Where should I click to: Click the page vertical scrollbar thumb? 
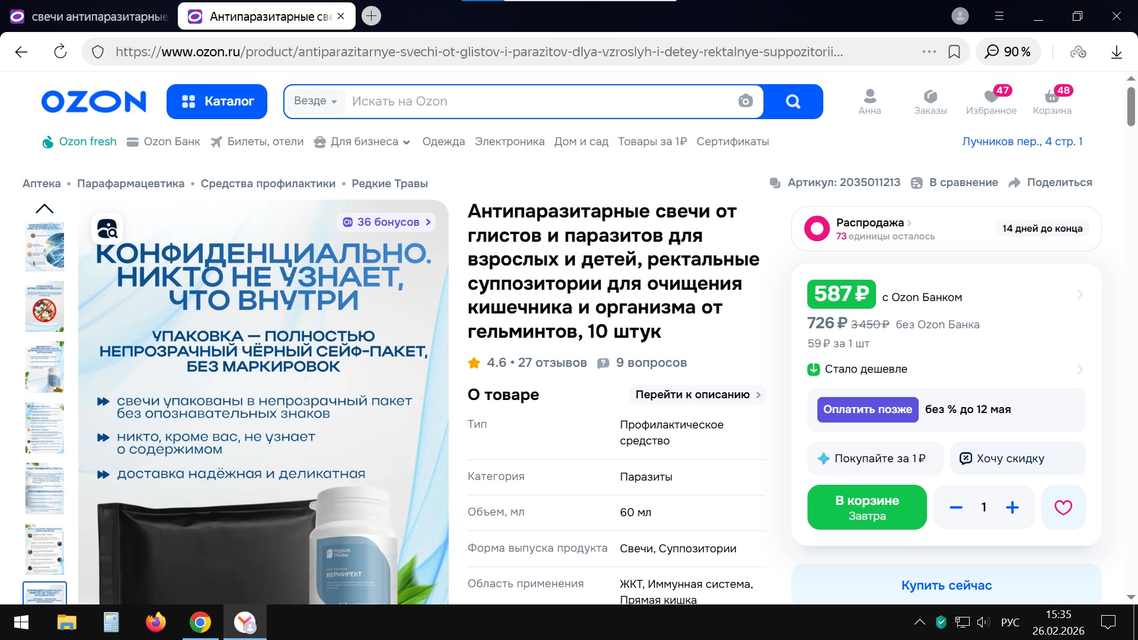point(1130,107)
